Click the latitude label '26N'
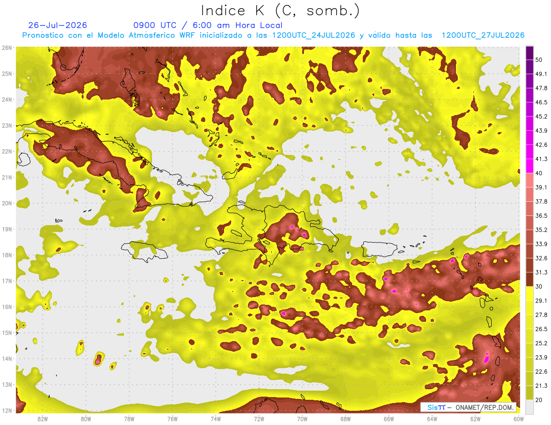Image resolution: width=551 pixels, height=425 pixels. (x=6, y=48)
